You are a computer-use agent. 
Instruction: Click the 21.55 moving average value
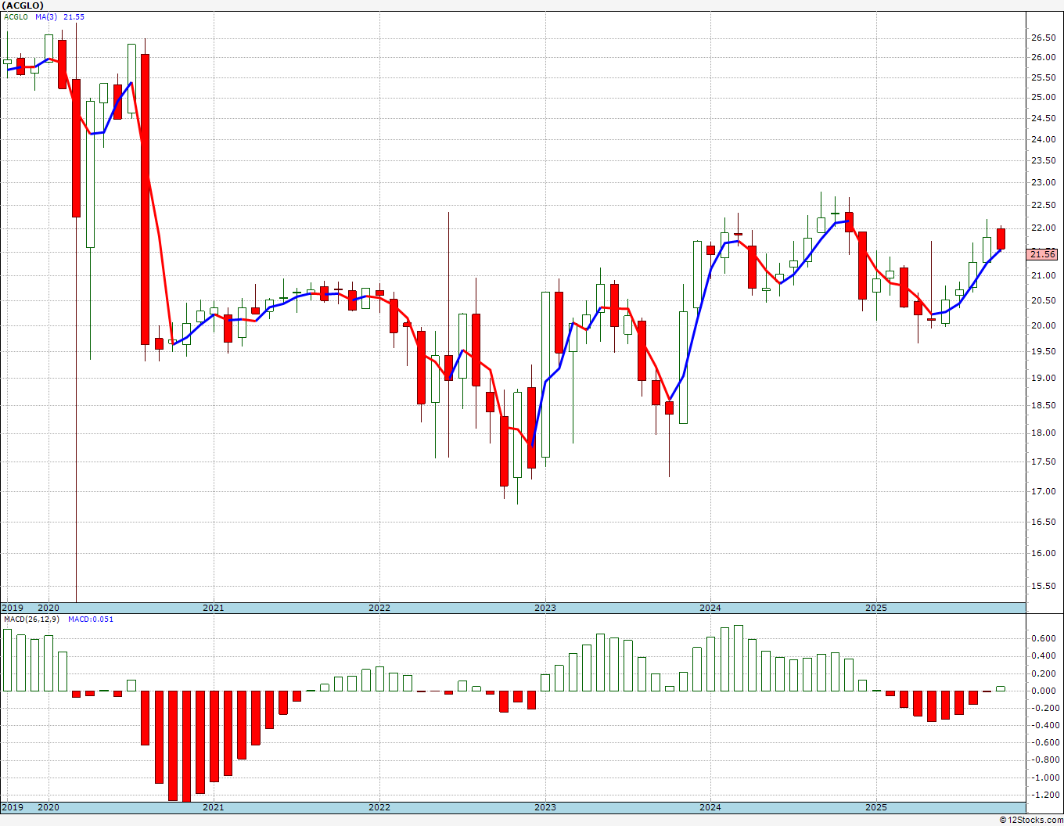click(x=74, y=17)
